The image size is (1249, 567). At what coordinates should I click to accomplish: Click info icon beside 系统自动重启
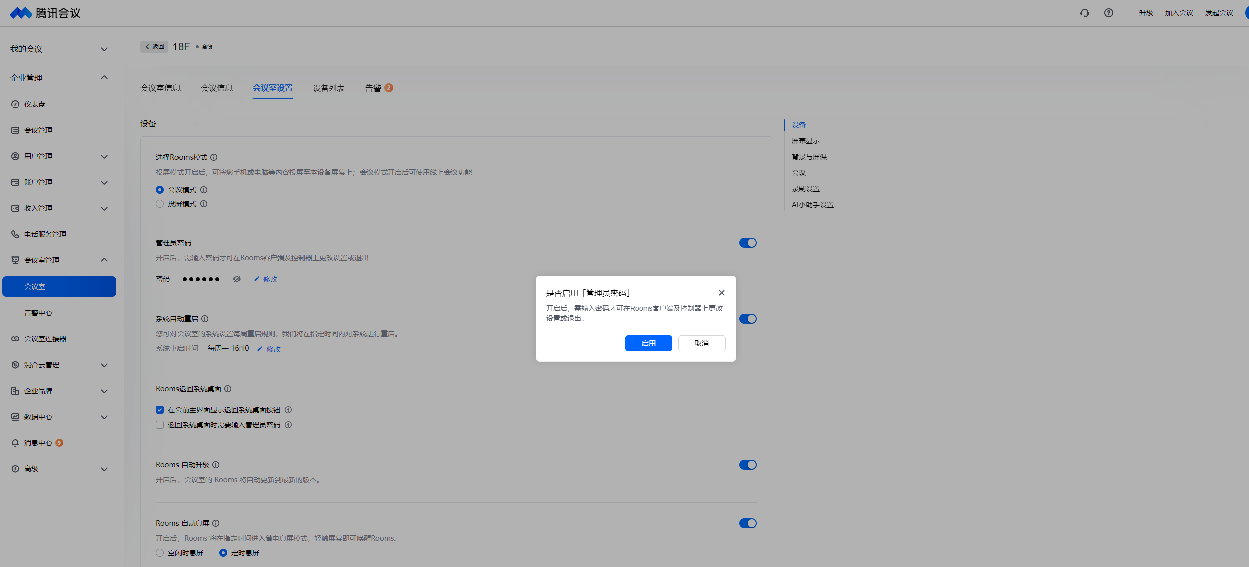pyautogui.click(x=205, y=319)
